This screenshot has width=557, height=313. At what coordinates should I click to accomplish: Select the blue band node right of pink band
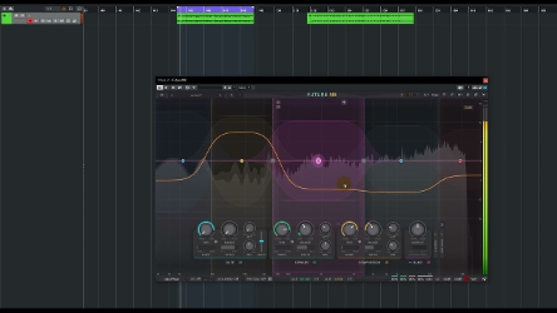(401, 161)
